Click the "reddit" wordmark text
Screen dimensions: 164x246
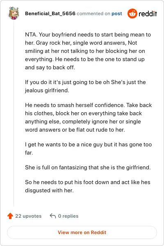click(148, 14)
